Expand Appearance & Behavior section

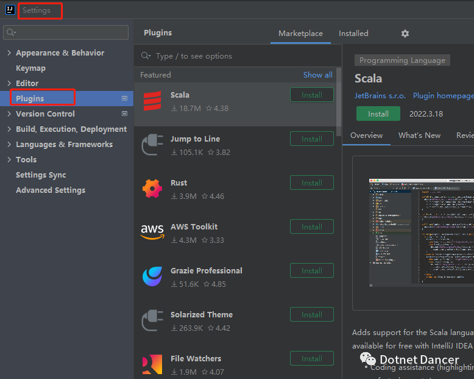(9, 52)
